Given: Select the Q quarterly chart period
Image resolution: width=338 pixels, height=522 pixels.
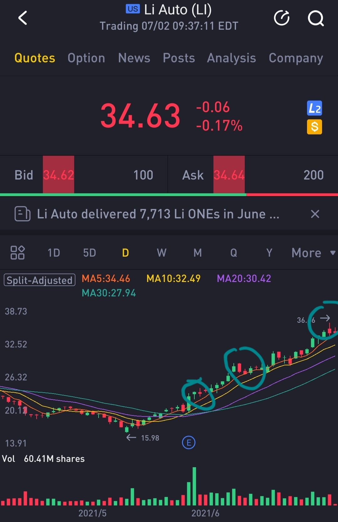Looking at the screenshot, I should click(x=233, y=253).
